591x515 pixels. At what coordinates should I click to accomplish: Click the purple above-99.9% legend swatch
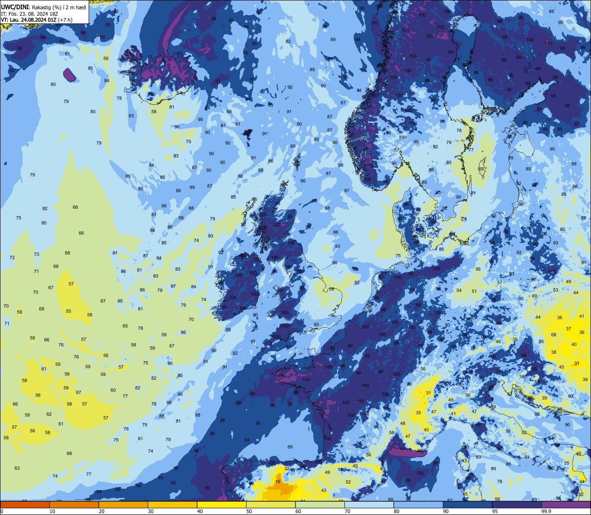(x=566, y=505)
